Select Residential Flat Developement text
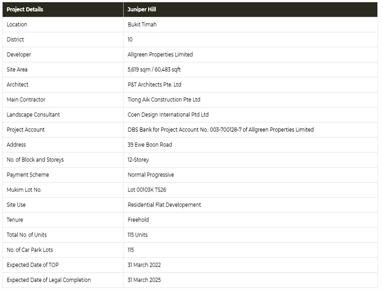The height and width of the screenshot is (291, 383). (x=164, y=205)
